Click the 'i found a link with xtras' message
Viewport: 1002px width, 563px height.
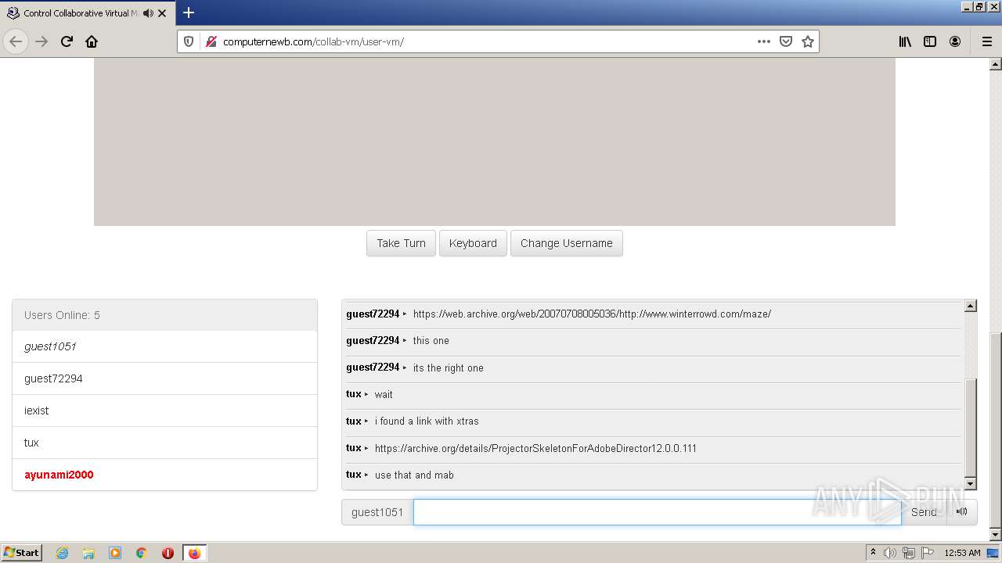tap(427, 421)
